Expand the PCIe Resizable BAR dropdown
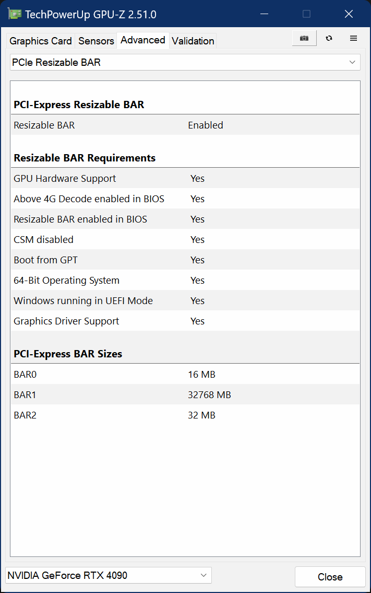The height and width of the screenshot is (593, 371). point(185,63)
